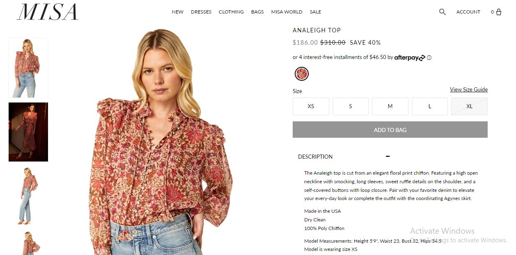The image size is (516, 255).
Task: View the dark background dress thumbnail
Action: click(x=28, y=132)
